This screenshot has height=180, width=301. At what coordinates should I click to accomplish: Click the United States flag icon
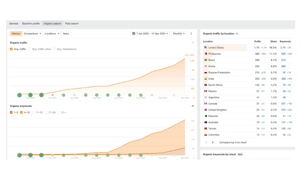pyautogui.click(x=206, y=48)
